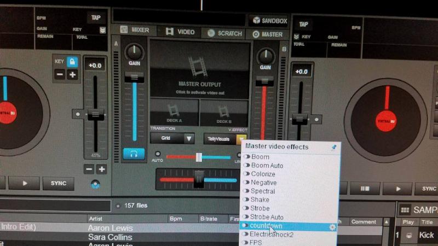The width and height of the screenshot is (438, 246).
Task: Open countdown effect settings gear
Action: click(332, 227)
